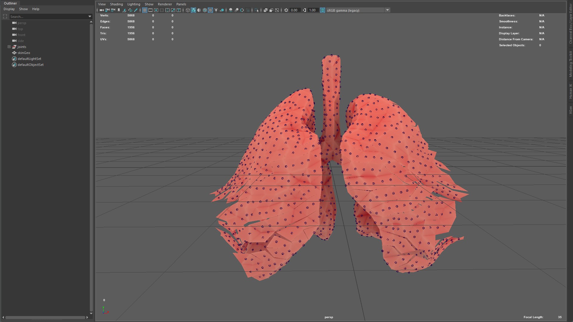Click the Select Camera icon in panel toolbar
The height and width of the screenshot is (322, 573).
[101, 10]
